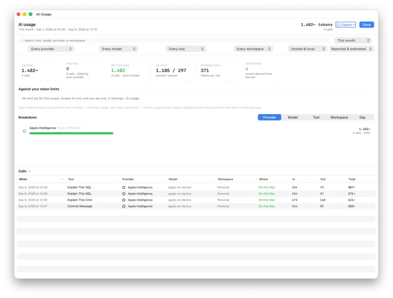Screen dimensions: 393x298
Task: Select the Commit Message tool cell
Action: coord(80,206)
